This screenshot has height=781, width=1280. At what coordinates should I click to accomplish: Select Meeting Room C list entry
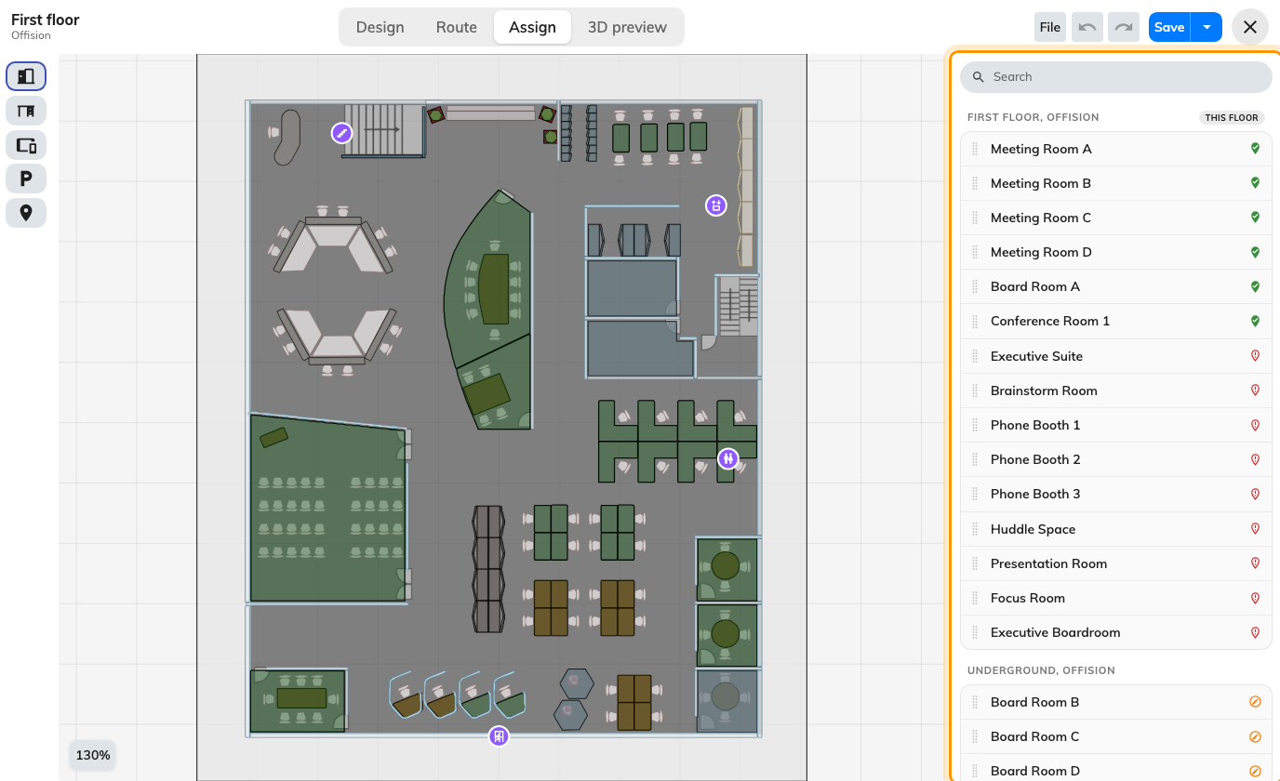(1115, 218)
